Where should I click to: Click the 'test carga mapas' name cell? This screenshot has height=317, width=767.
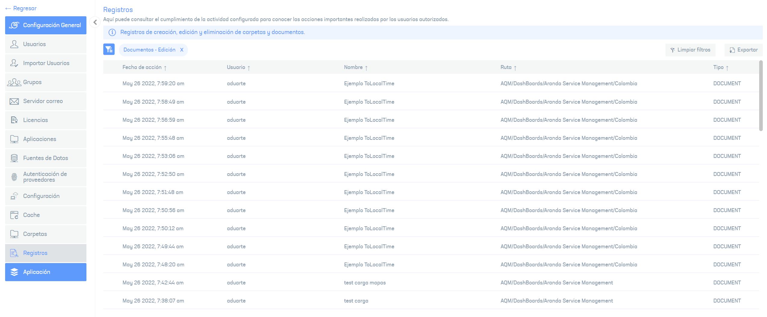(365, 283)
